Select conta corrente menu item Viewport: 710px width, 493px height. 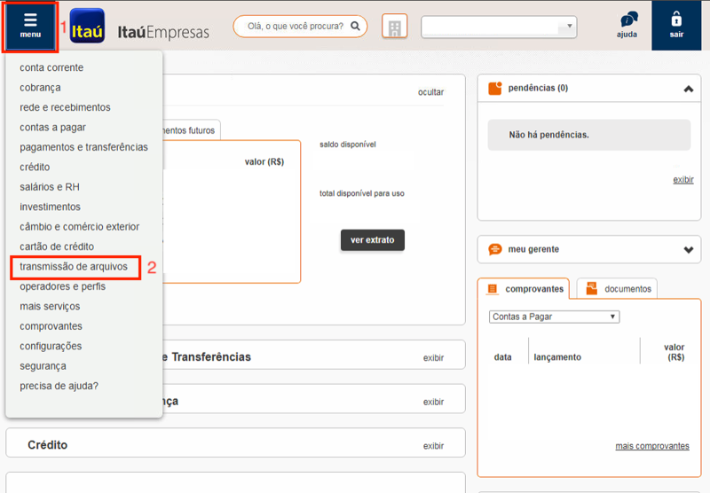[51, 67]
